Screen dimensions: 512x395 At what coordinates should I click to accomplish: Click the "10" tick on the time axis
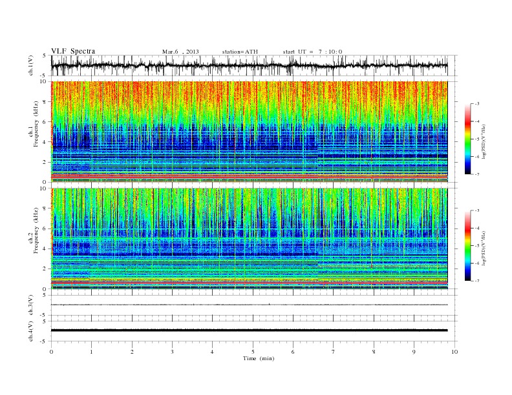coord(454,352)
